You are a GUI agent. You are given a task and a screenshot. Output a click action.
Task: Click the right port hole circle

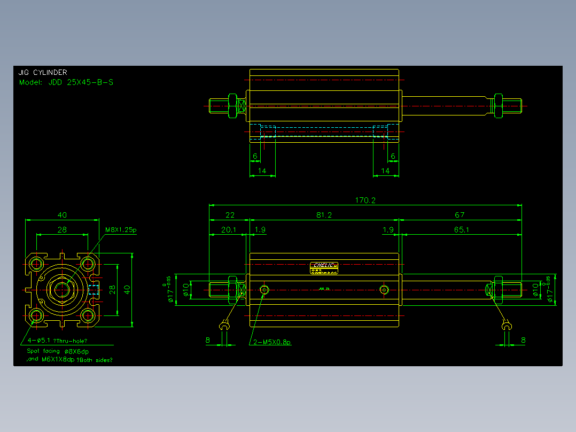tap(384, 290)
